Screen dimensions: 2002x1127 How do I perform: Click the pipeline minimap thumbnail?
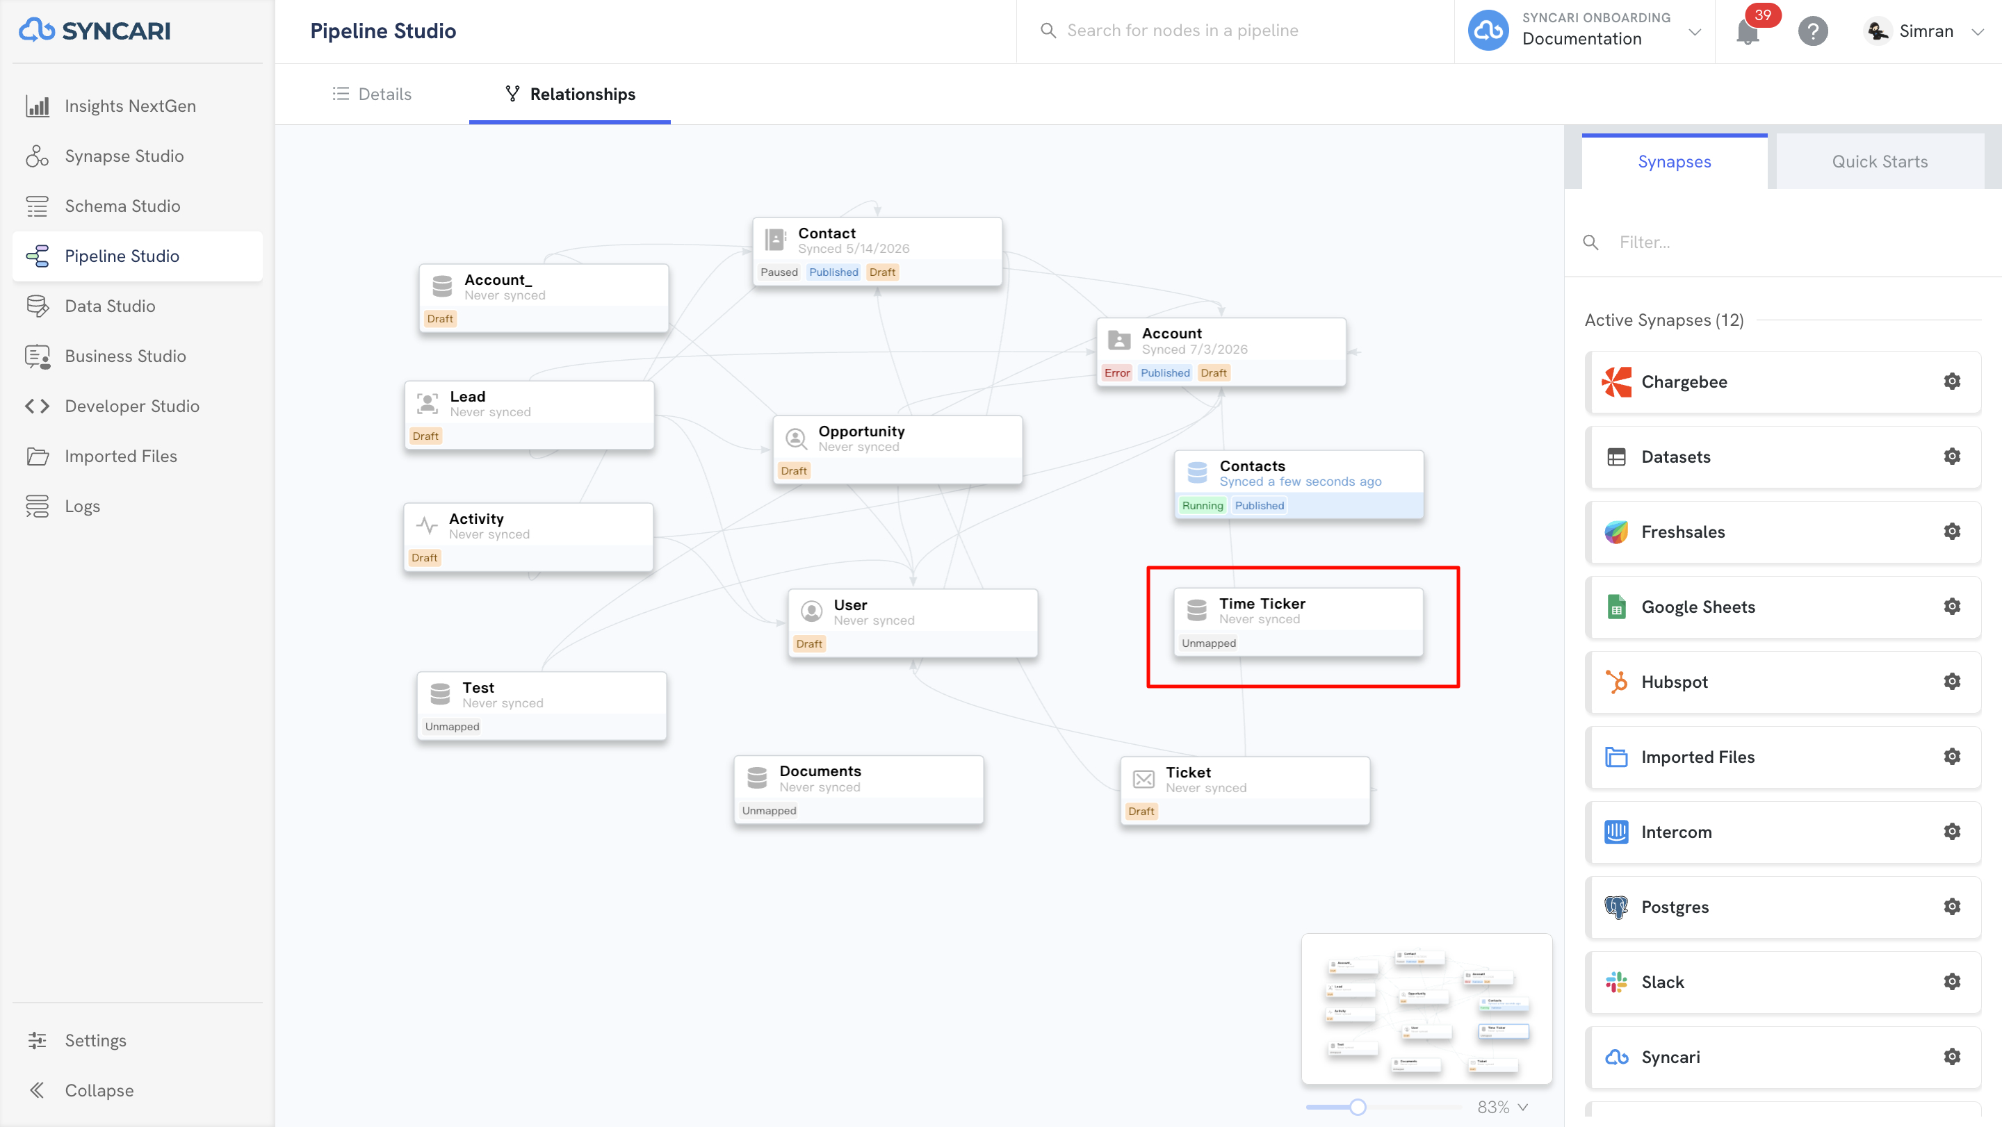click(x=1426, y=1008)
